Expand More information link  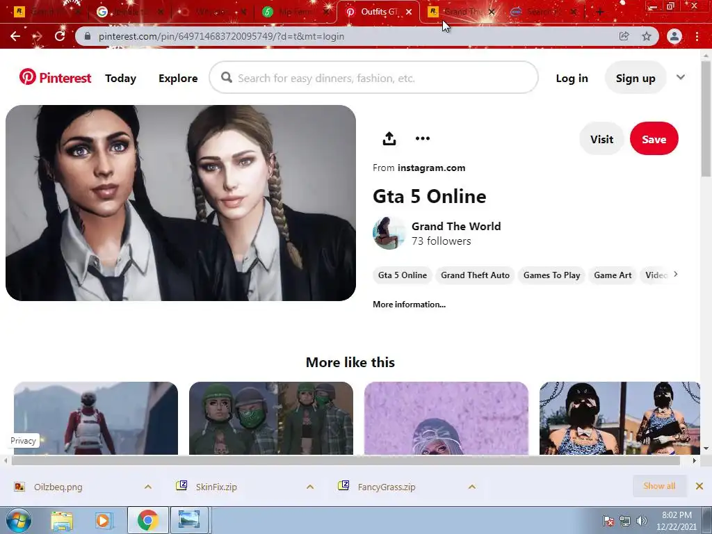coord(409,305)
